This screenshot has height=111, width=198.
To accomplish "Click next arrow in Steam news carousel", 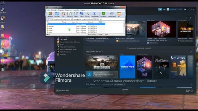I will [x=190, y=18].
